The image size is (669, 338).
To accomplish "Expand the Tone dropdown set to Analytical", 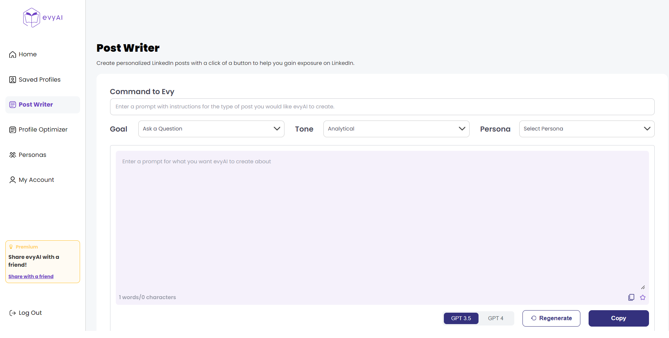I will pos(396,128).
